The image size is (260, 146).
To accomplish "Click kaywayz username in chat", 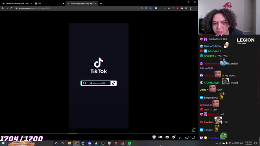I will pyautogui.click(x=209, y=56).
